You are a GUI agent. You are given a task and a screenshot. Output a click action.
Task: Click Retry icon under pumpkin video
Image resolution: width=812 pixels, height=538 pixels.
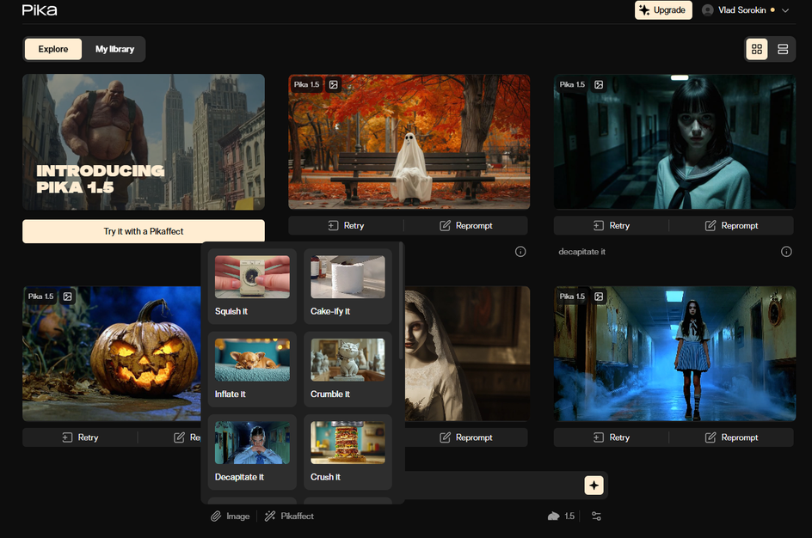(x=67, y=437)
